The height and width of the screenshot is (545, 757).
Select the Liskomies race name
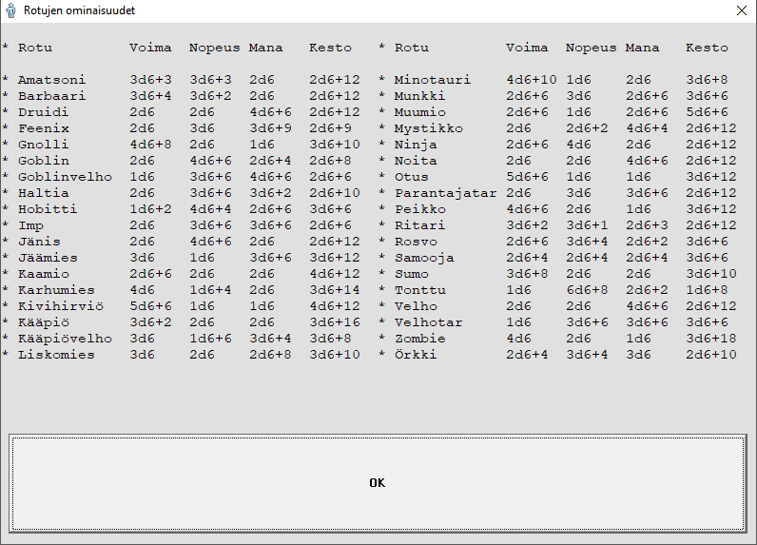56,355
